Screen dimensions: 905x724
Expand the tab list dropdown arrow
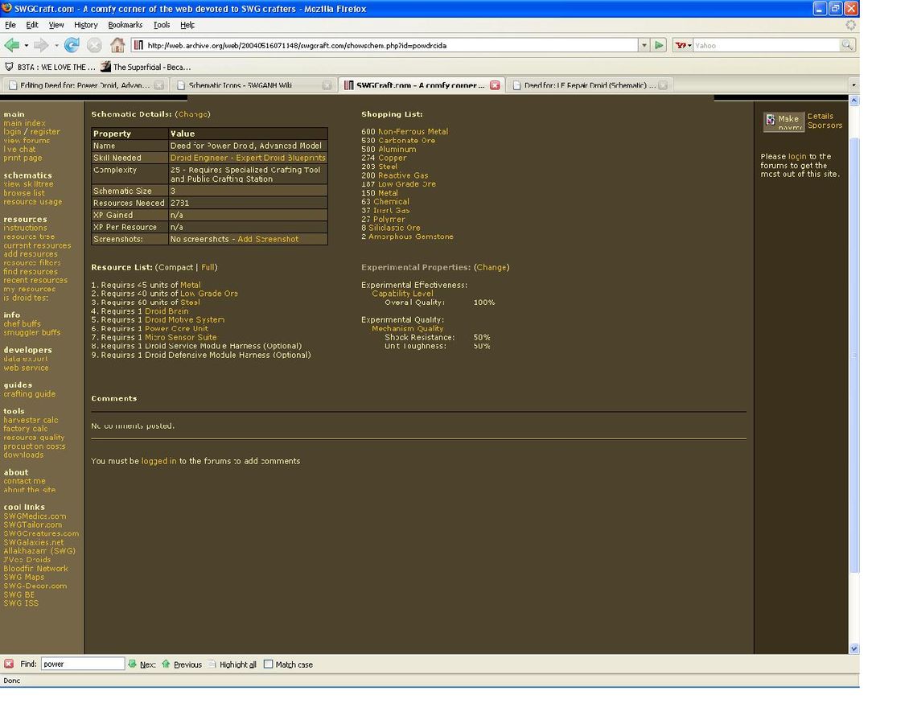[853, 84]
